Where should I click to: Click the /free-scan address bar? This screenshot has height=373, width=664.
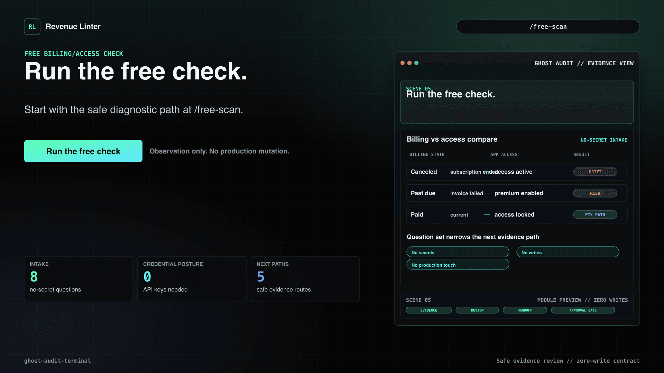coord(548,27)
